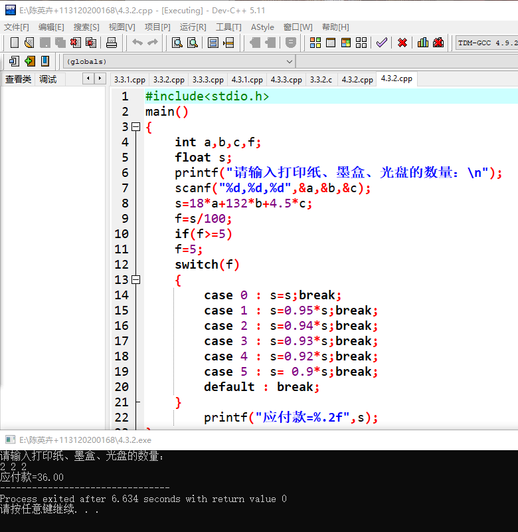The image size is (518, 532).
Task: Delete profiling information icon
Action: pyautogui.click(x=438, y=43)
